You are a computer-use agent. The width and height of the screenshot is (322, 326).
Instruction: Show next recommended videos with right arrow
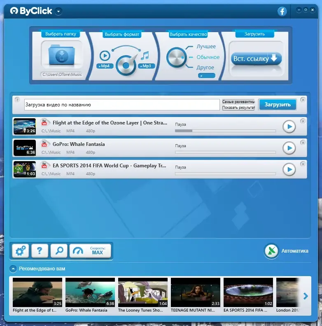(306, 296)
